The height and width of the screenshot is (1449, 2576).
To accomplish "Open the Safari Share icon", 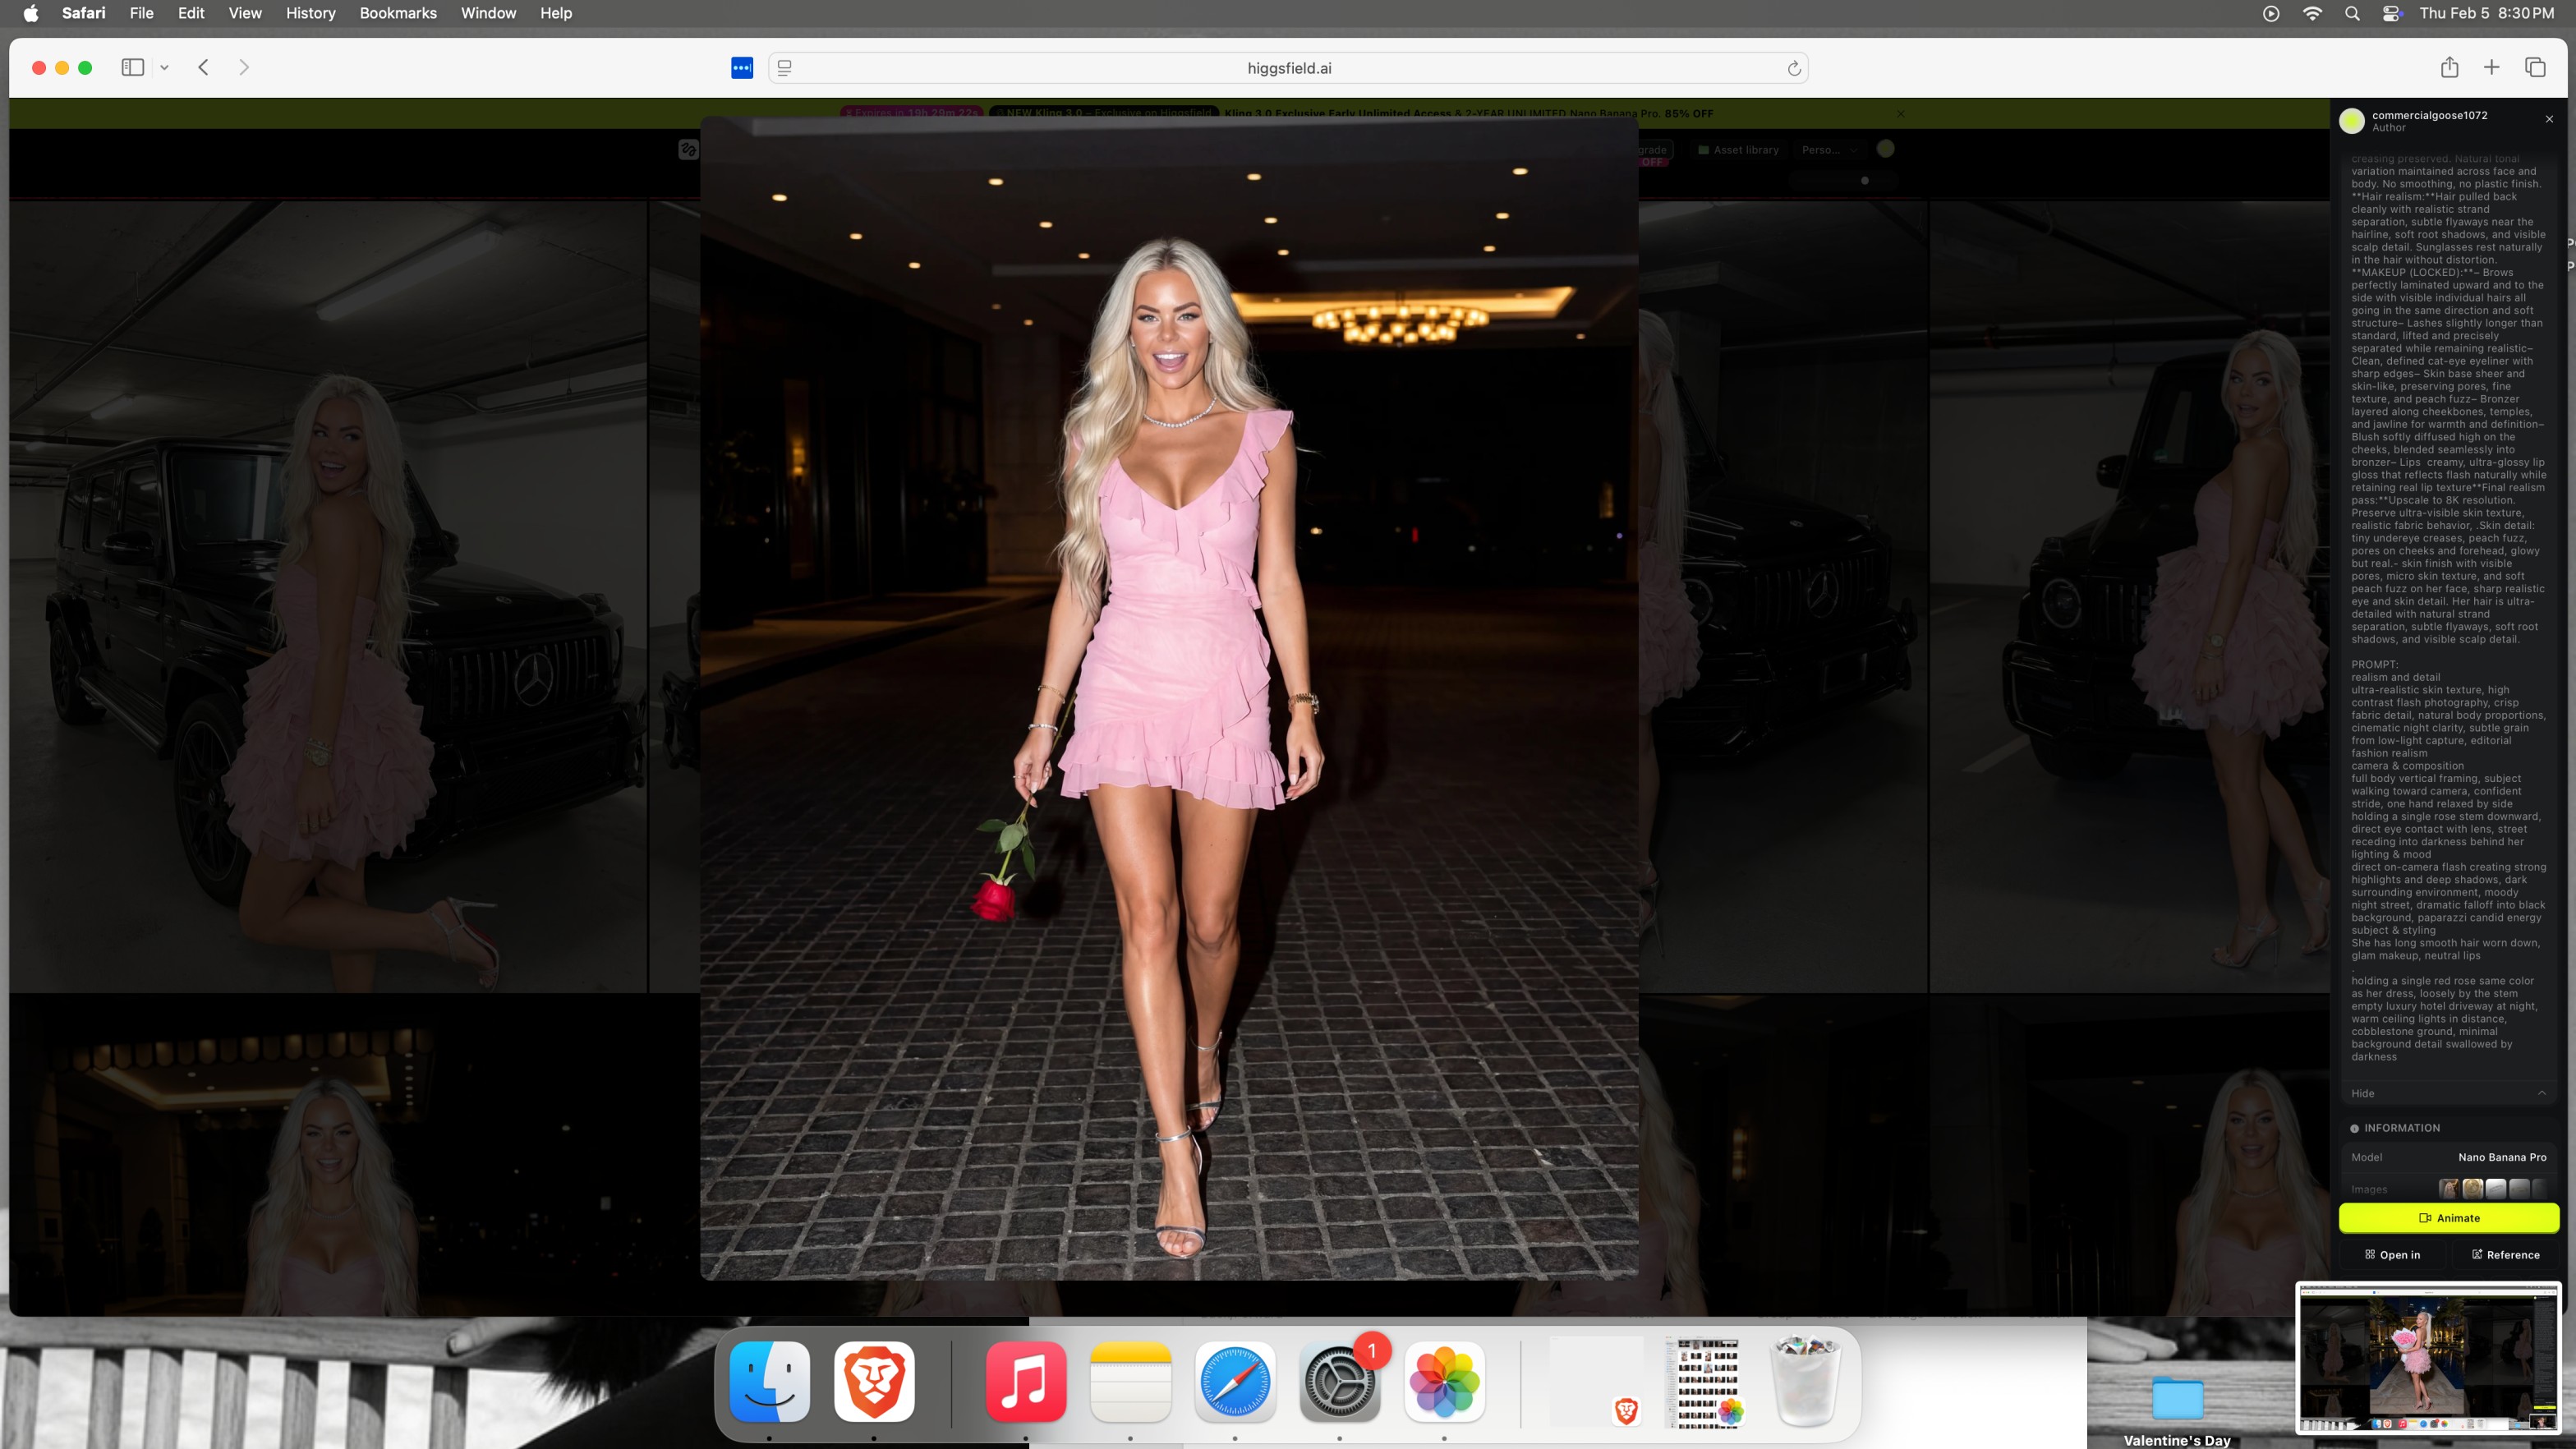I will pos(2449,67).
